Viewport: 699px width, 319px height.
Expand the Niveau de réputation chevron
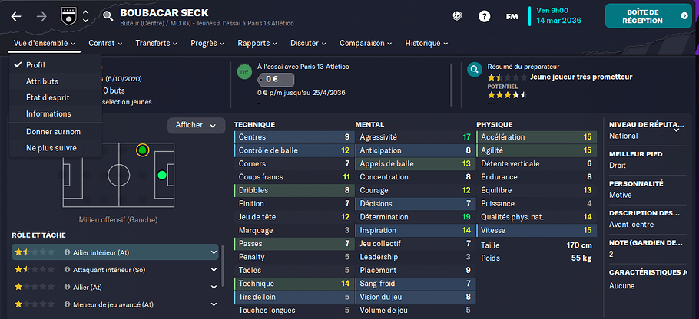676,130
